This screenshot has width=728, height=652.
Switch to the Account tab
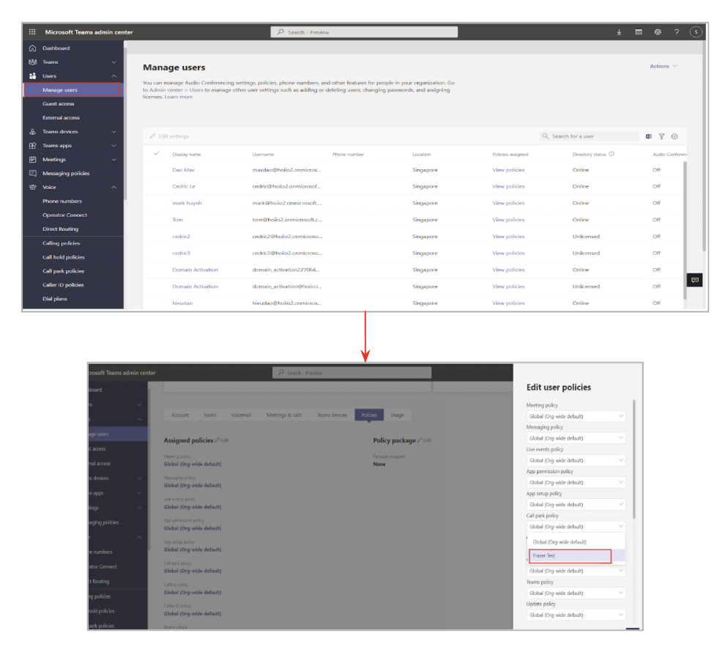click(179, 415)
